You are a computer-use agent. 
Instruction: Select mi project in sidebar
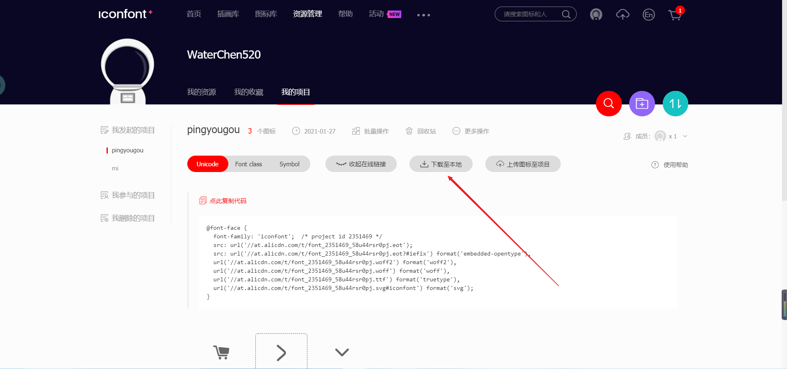point(115,168)
